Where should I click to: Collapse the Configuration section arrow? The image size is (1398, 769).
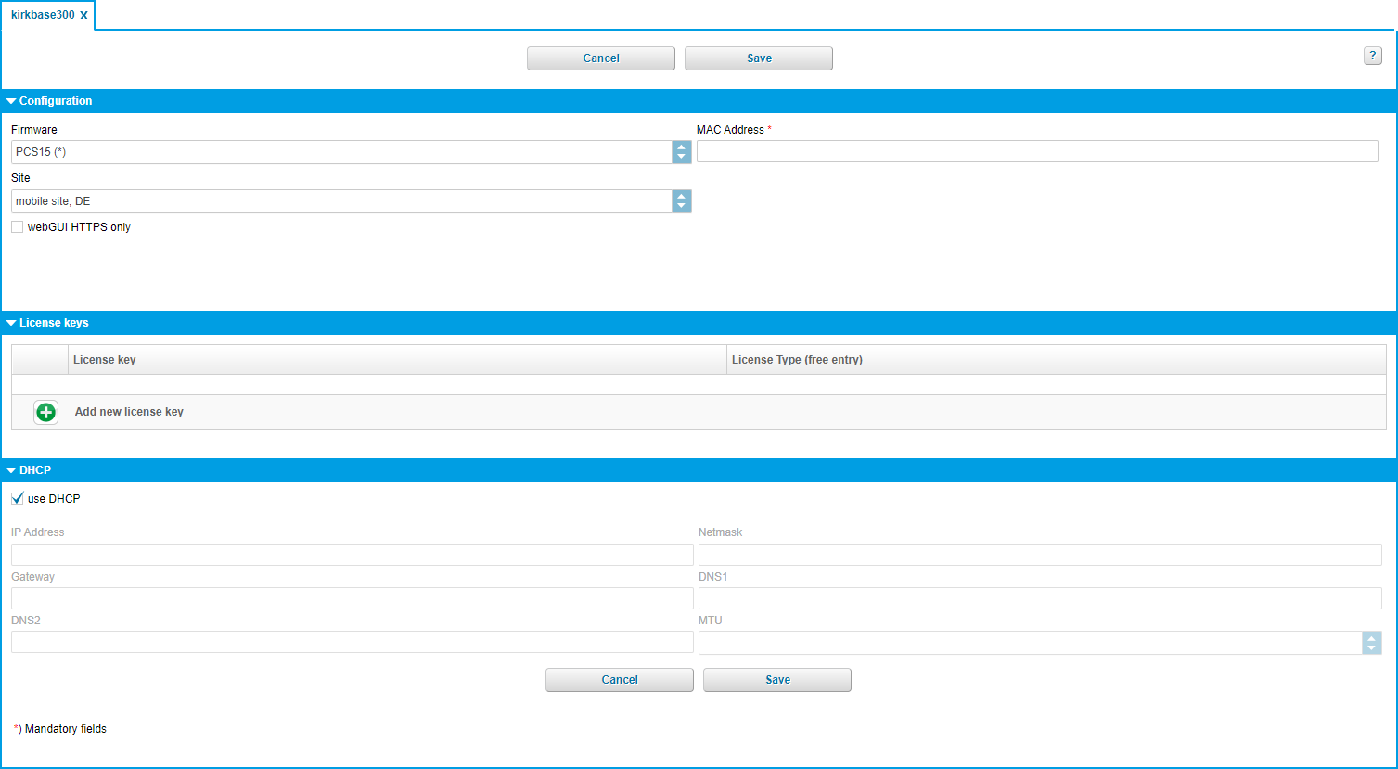[12, 101]
